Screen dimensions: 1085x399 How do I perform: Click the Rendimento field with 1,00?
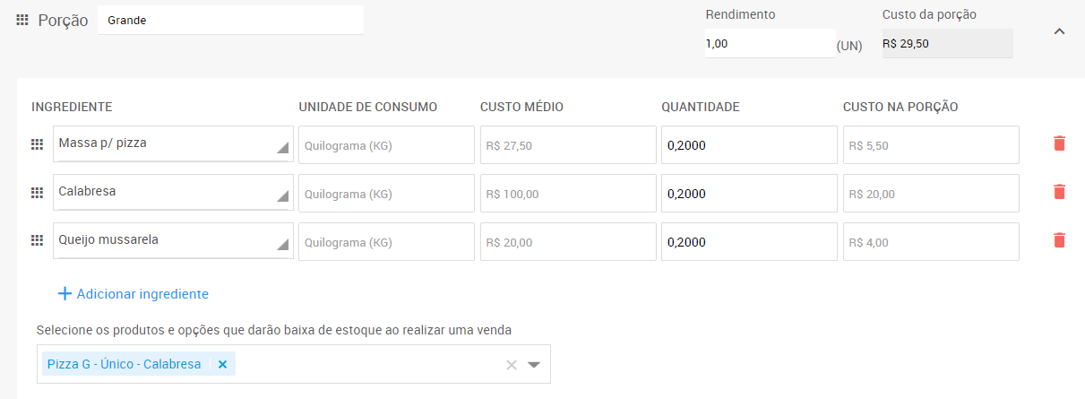[x=771, y=43]
